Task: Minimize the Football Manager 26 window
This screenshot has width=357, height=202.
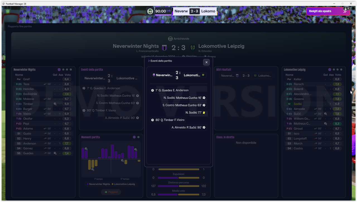Action: (x=334, y=4)
